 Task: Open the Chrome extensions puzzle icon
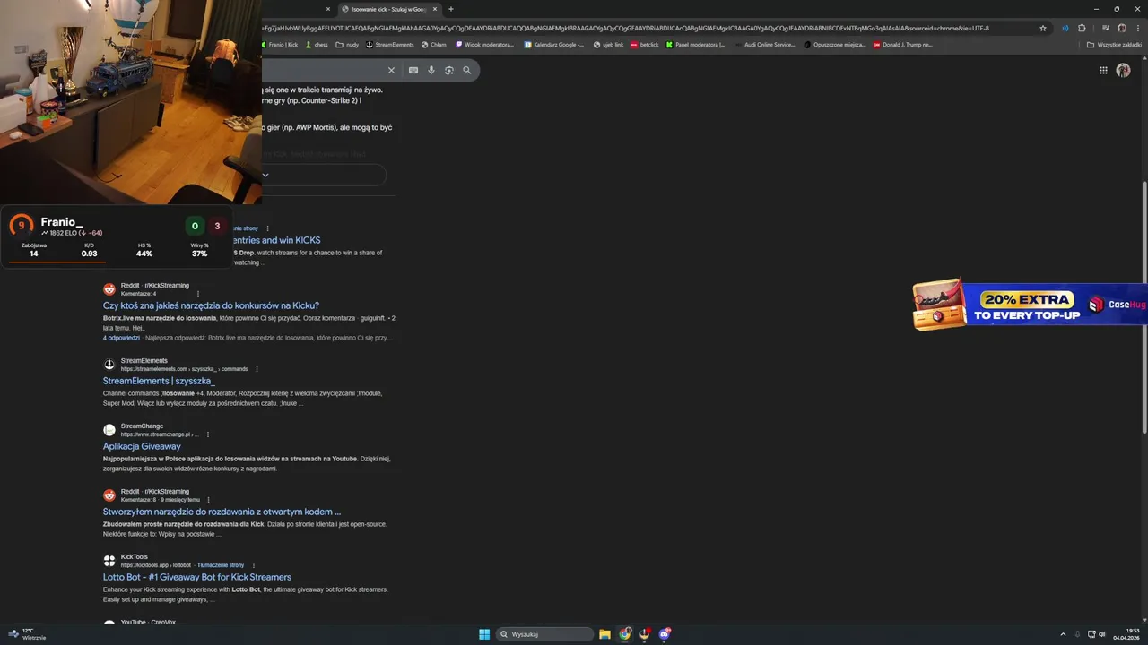point(1082,28)
